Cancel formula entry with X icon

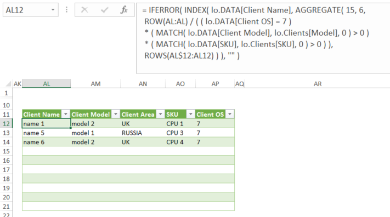(84, 10)
